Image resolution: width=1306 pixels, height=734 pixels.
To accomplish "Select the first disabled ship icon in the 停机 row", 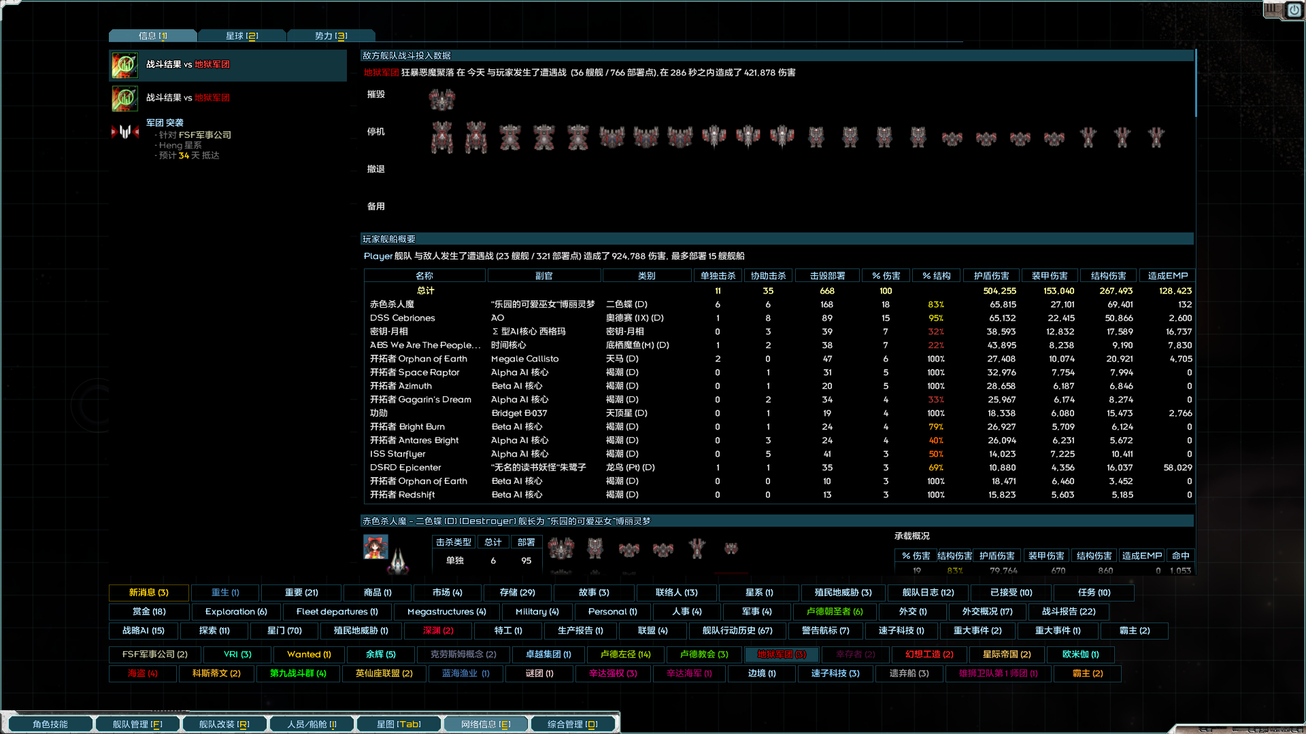I will (x=443, y=137).
